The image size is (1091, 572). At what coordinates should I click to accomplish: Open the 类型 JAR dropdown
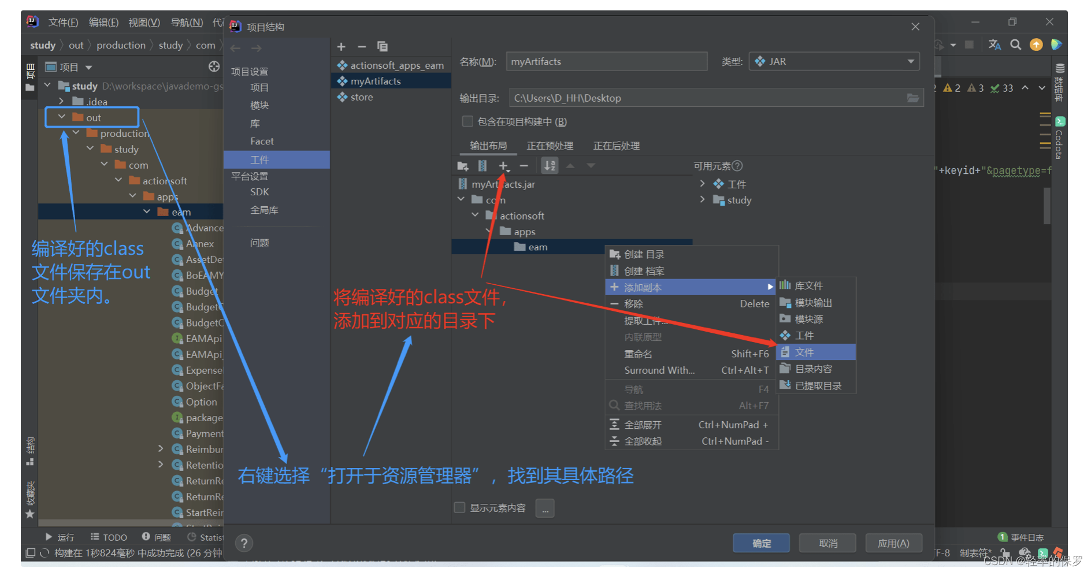coord(834,61)
